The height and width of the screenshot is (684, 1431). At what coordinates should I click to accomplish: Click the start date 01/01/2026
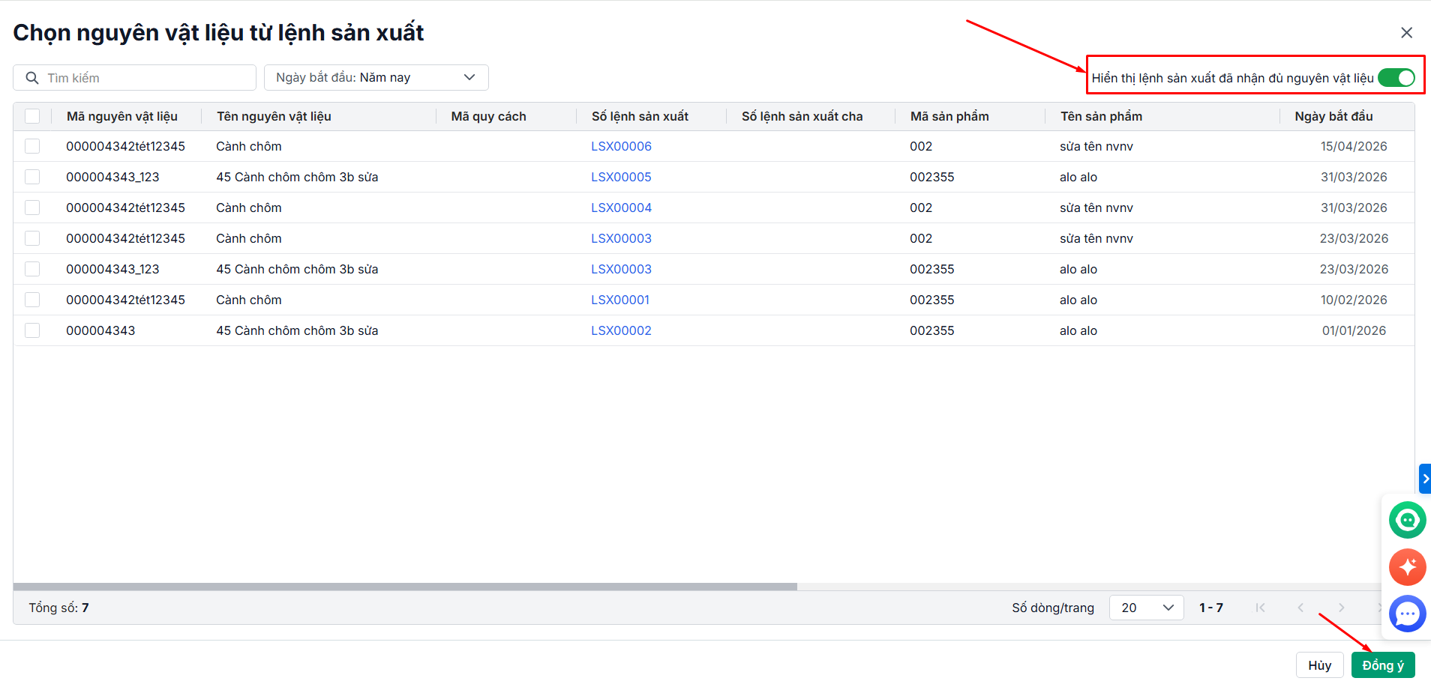click(1354, 330)
